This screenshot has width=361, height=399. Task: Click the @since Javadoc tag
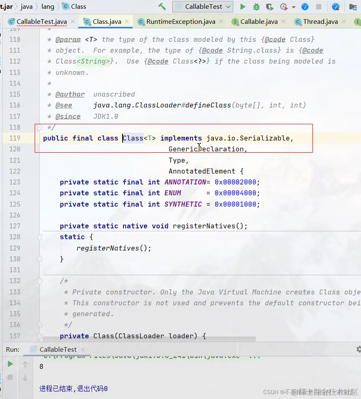tap(68, 117)
